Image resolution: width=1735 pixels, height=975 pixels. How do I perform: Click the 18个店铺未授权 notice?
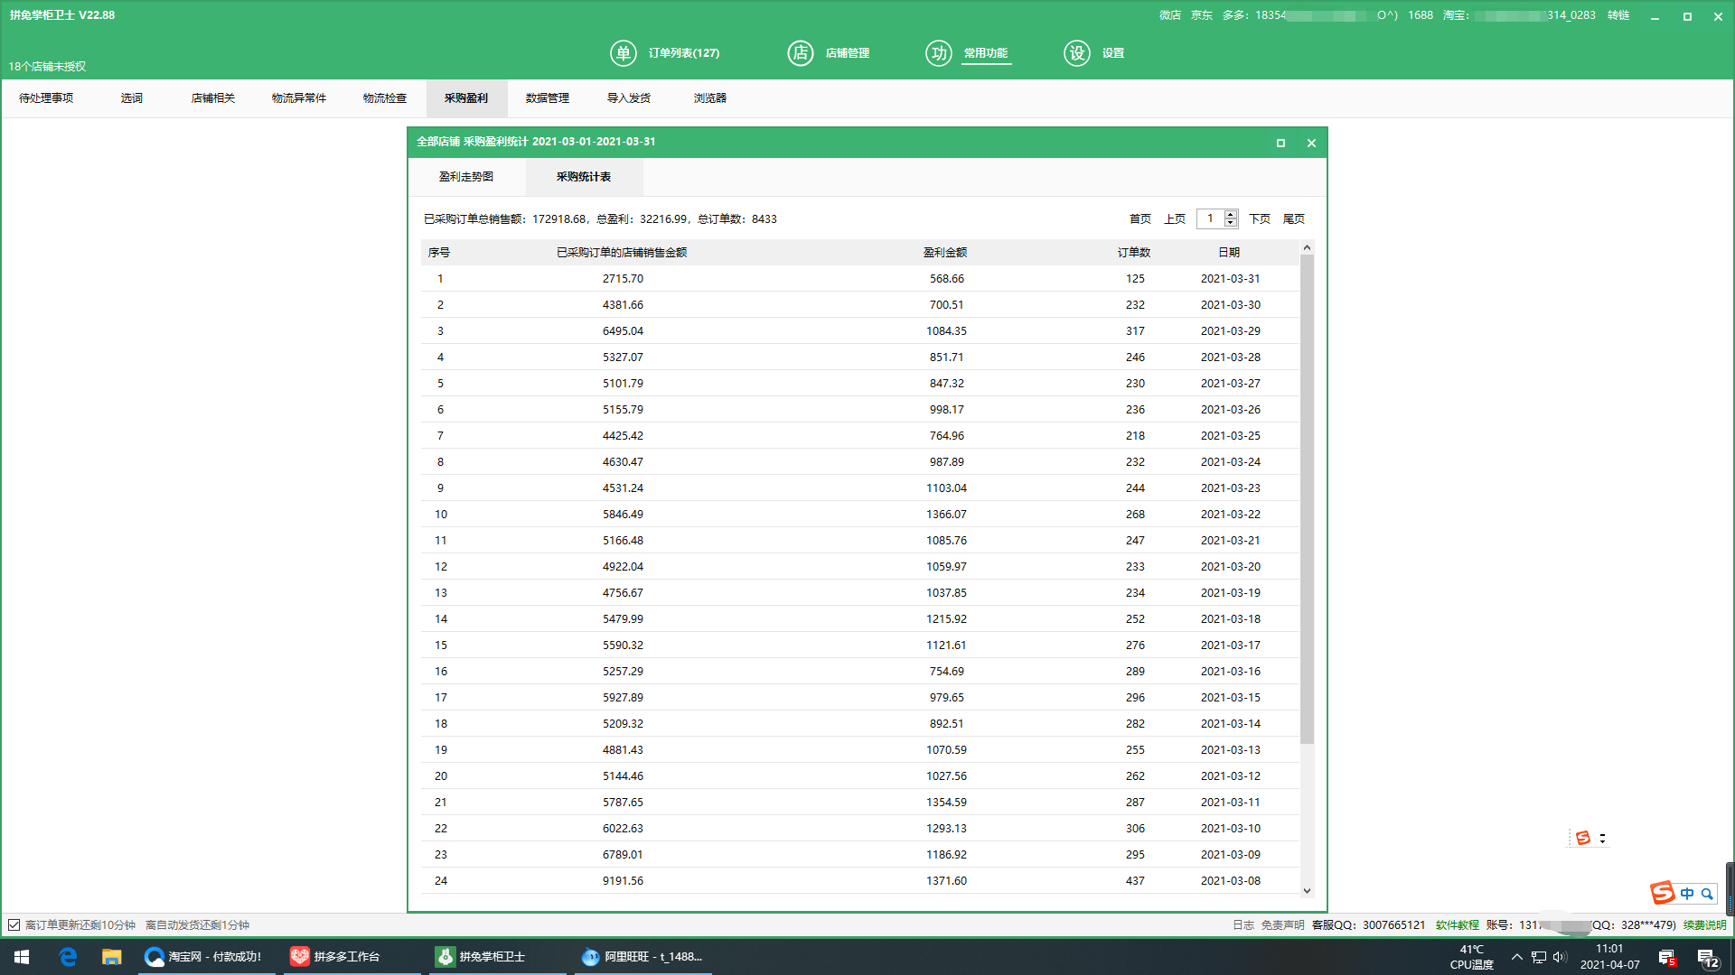click(48, 67)
